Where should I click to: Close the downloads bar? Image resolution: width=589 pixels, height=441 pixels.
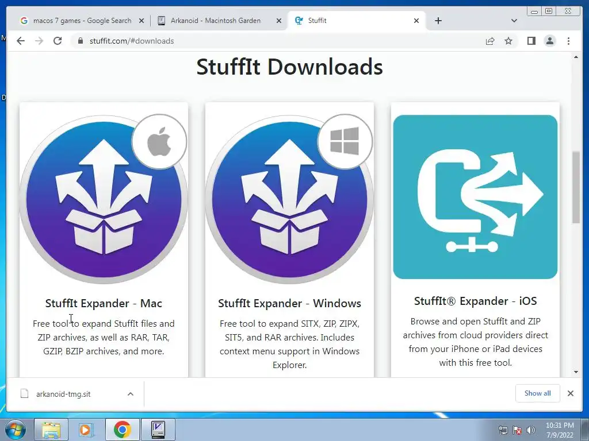571,393
